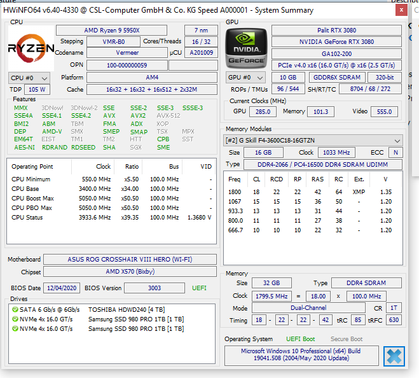
Task: Click the NVIDIA GeForce logo image
Action: (246, 48)
